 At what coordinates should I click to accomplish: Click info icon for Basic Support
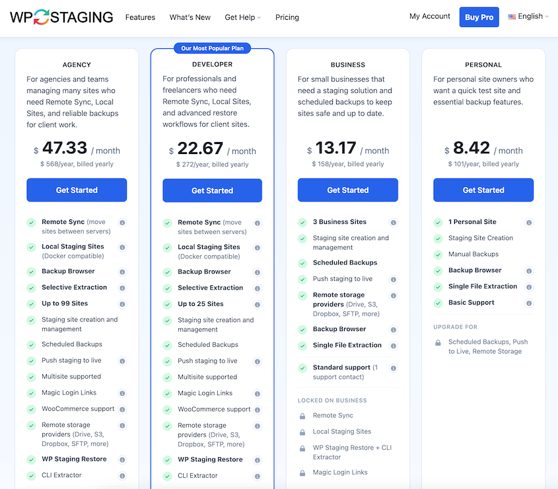pos(529,303)
